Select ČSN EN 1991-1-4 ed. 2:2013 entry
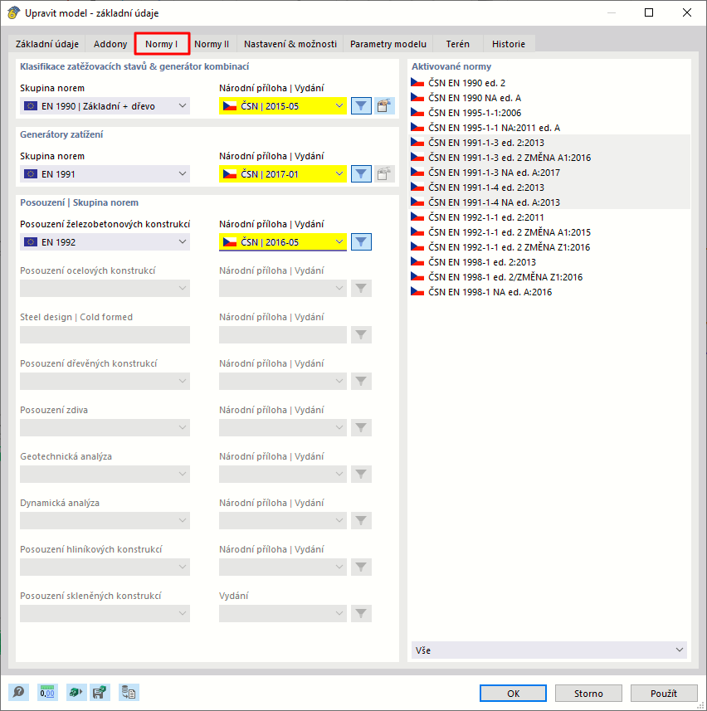 [x=549, y=187]
